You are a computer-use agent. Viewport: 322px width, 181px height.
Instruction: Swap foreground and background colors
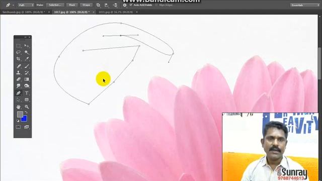[x=26, y=112]
